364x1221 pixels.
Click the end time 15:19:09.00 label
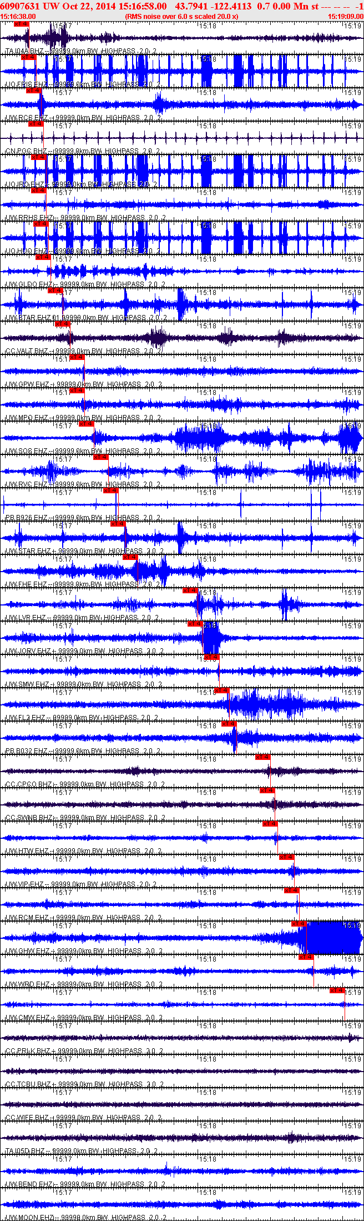tap(345, 17)
